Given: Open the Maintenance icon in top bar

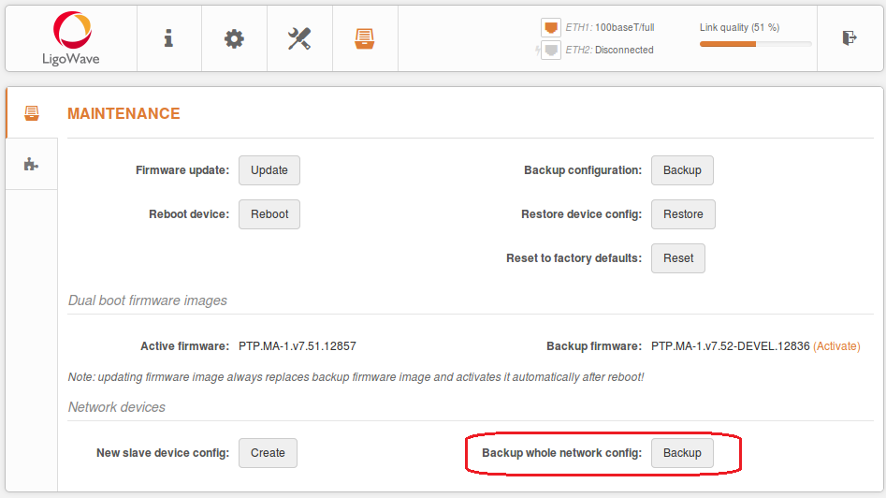Looking at the screenshot, I should tap(365, 38).
